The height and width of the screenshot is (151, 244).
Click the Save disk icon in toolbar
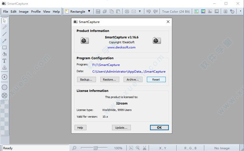pyautogui.click(x=98, y=11)
